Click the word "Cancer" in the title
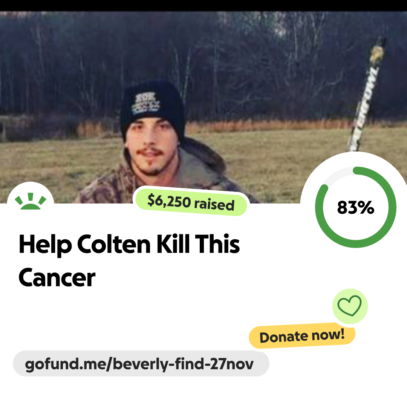 coord(57,277)
